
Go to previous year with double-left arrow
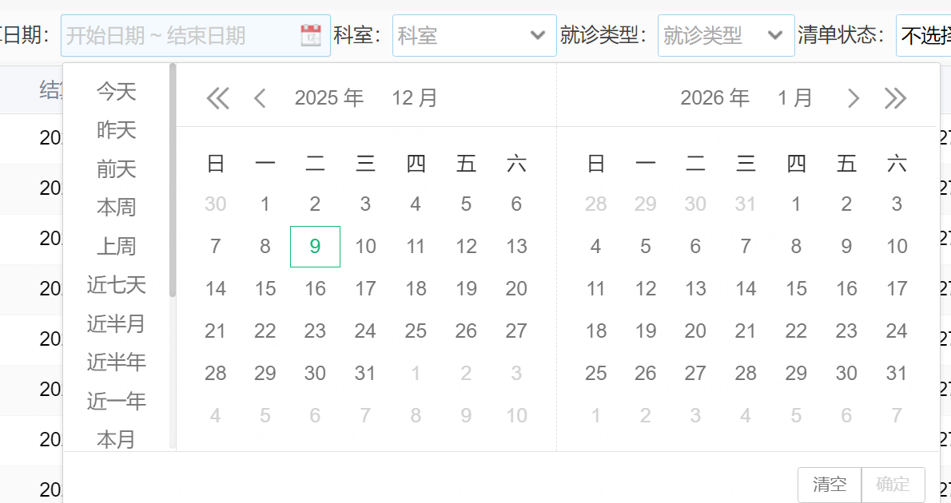(x=217, y=98)
